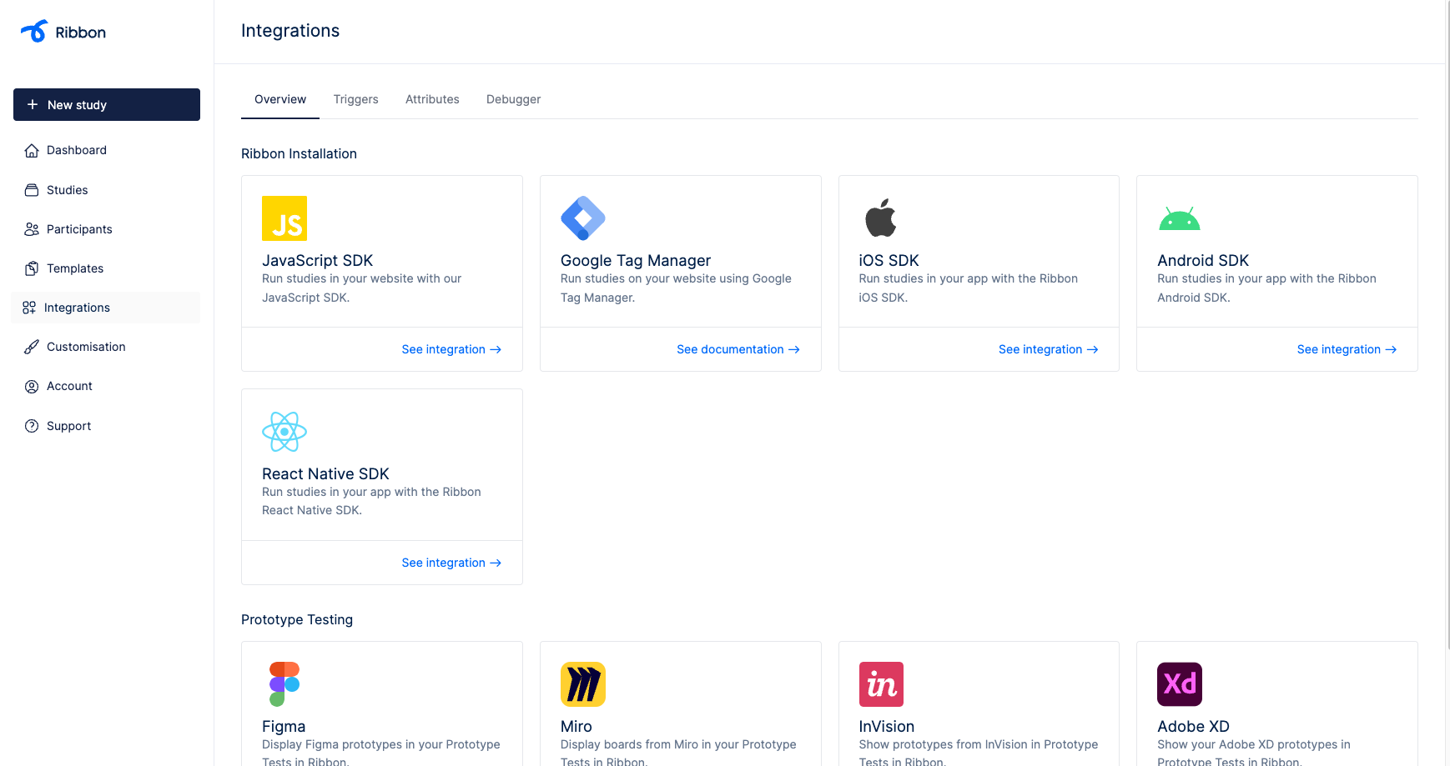Image resolution: width=1450 pixels, height=766 pixels.
Task: Click the page vertical scrollbar
Action: click(1447, 324)
